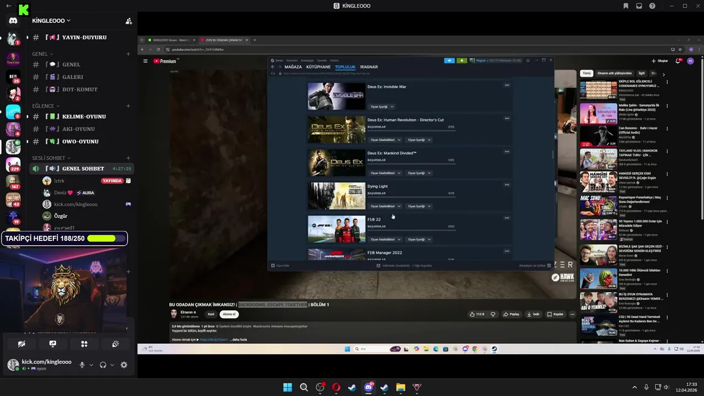Open File Explorer from Windows taskbar

click(400, 387)
